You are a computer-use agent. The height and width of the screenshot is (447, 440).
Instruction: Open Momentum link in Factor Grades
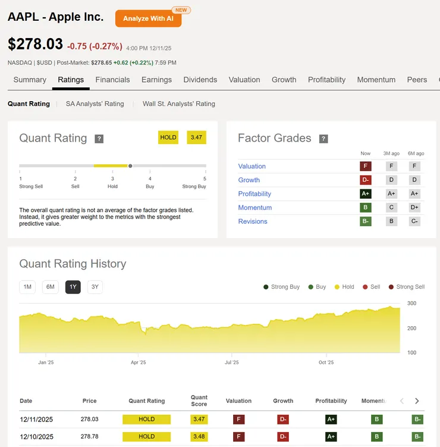click(x=255, y=208)
